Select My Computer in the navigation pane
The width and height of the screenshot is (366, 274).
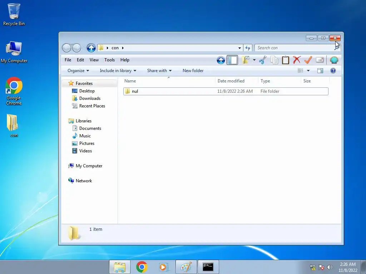tap(89, 166)
